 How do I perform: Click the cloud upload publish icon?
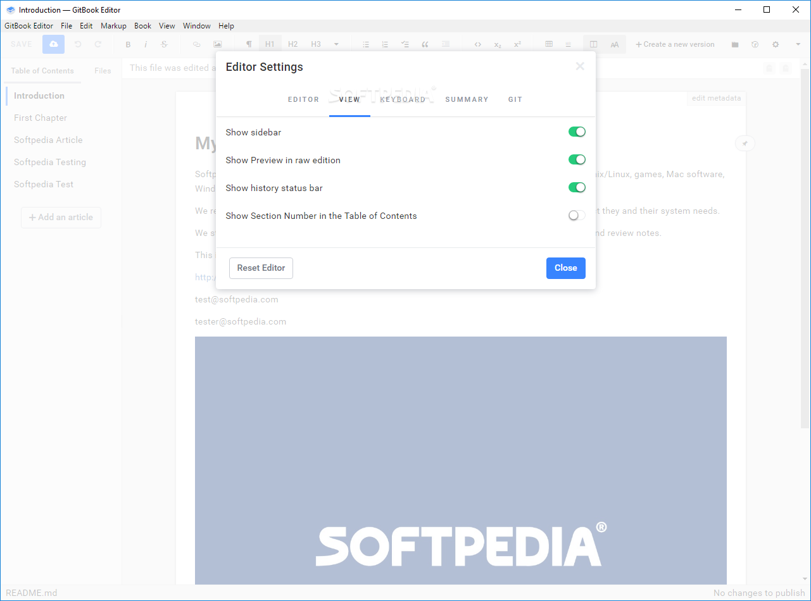pyautogui.click(x=53, y=44)
